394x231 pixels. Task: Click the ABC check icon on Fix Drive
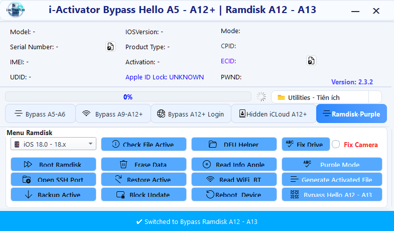(290, 144)
